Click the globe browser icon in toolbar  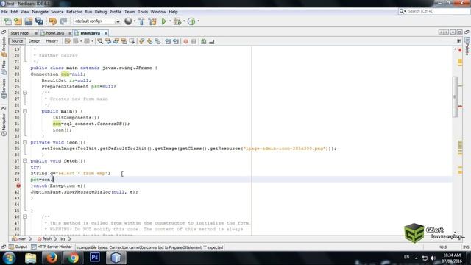point(128,21)
